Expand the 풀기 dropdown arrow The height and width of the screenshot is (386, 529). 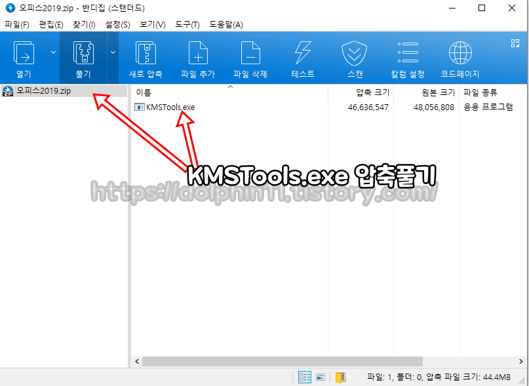113,52
